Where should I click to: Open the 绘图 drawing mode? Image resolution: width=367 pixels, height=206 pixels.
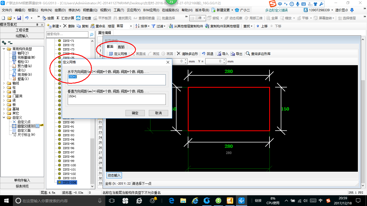coord(48,18)
